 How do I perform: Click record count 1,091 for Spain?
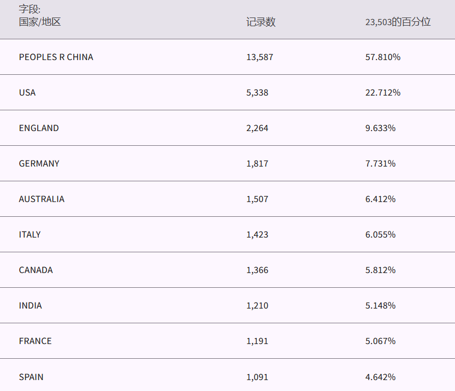pos(257,377)
